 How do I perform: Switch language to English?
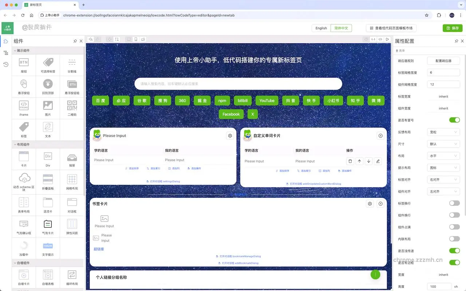321,28
